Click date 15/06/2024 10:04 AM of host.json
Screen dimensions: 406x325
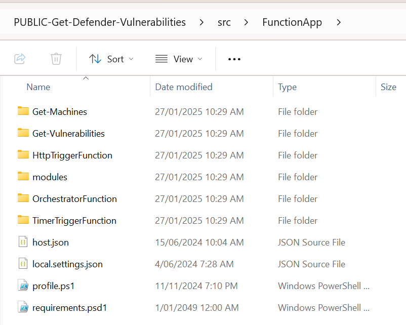pyautogui.click(x=199, y=242)
